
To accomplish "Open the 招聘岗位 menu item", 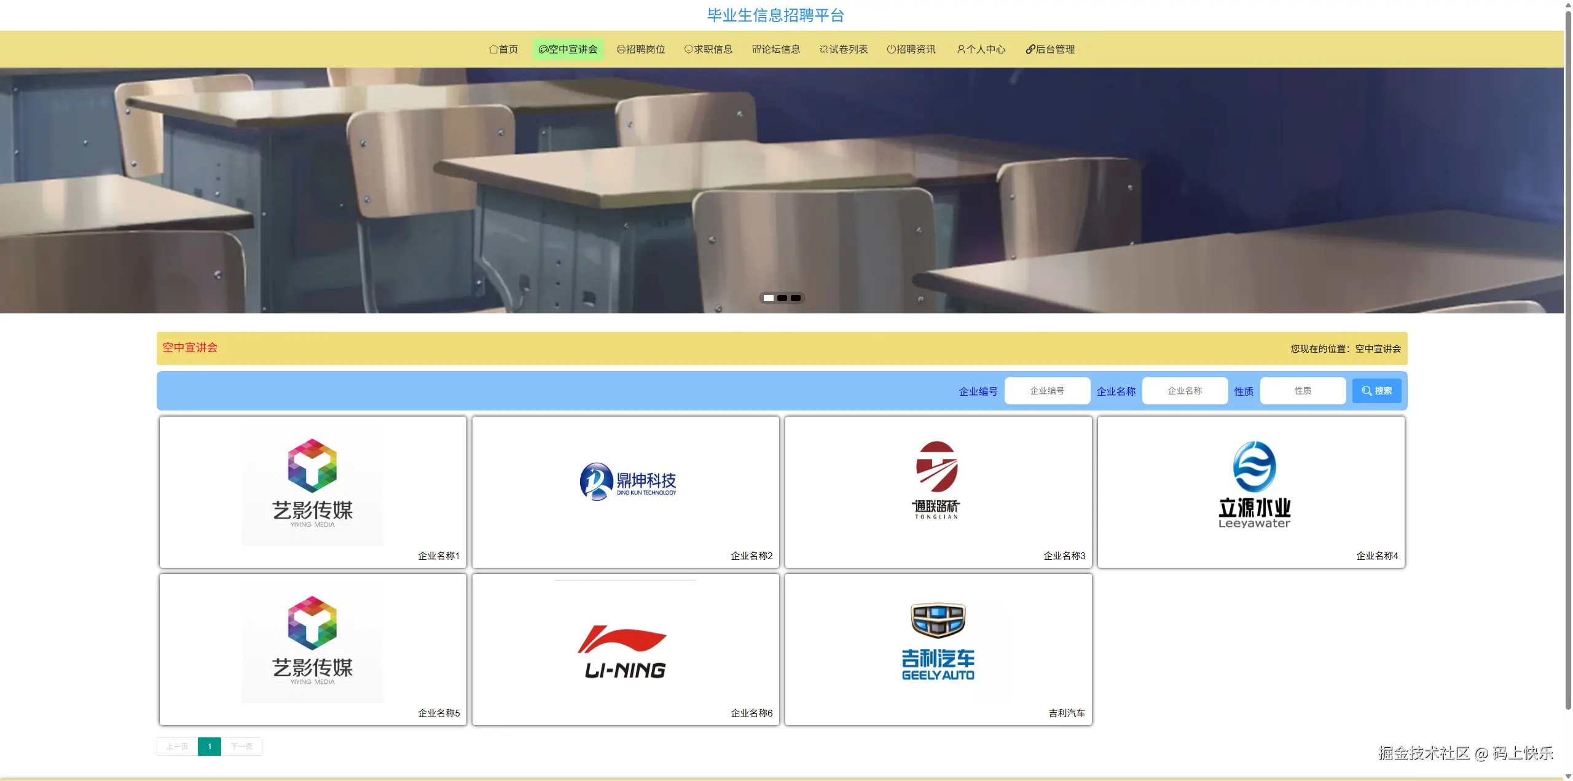I will click(x=641, y=49).
